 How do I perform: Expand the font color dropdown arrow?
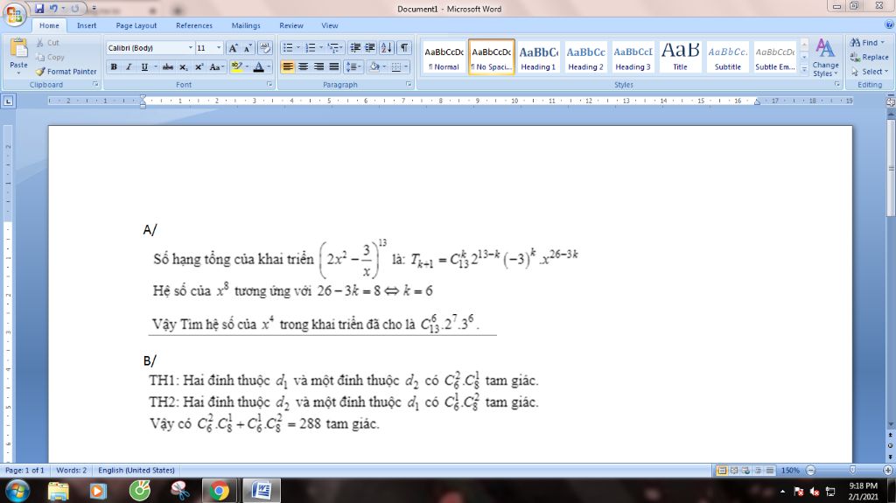[x=268, y=66]
